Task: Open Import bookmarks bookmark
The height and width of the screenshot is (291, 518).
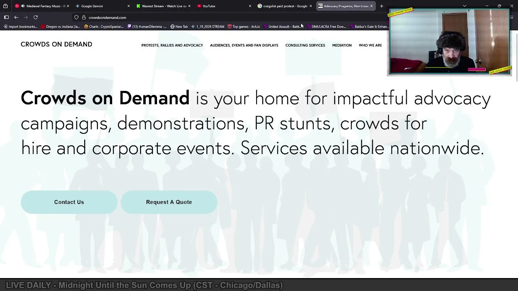Action: [20, 27]
